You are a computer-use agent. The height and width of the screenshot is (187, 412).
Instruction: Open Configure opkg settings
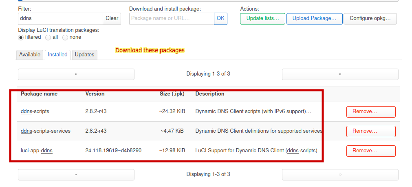[x=370, y=19]
